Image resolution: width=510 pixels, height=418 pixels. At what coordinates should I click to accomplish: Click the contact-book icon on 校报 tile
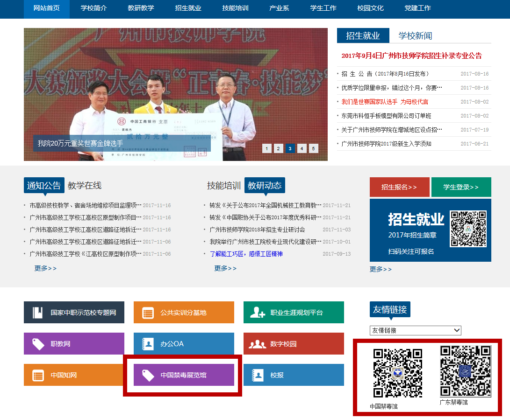258,375
